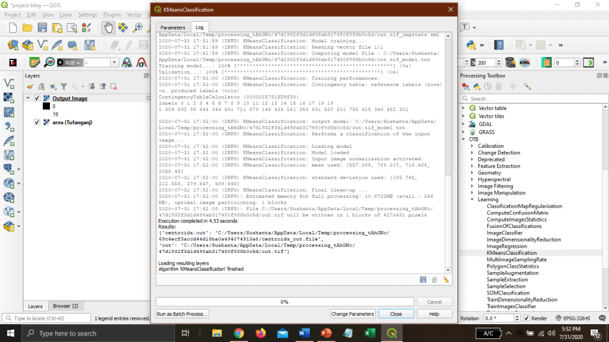The height and width of the screenshot is (342, 609).
Task: Collapse the OTB Learning group
Action: [472, 200]
